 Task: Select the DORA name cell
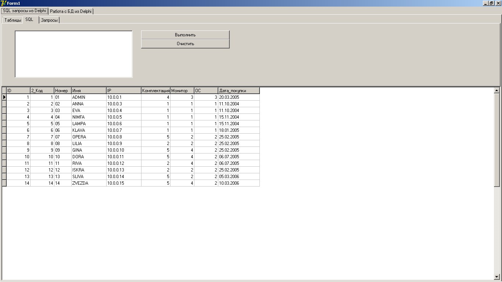coord(89,157)
